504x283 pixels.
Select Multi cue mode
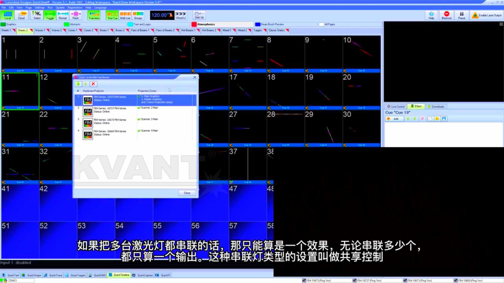pos(125,15)
